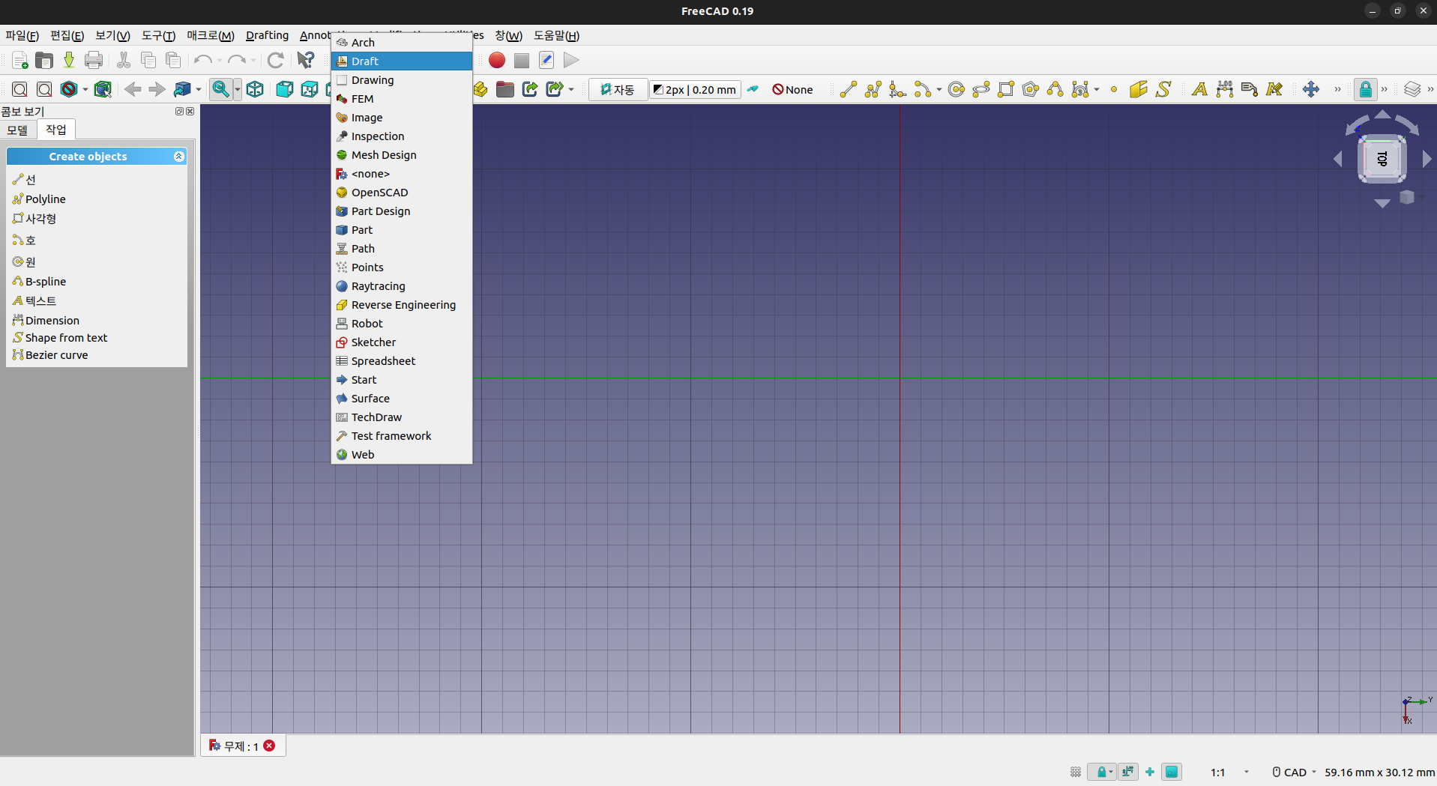Image resolution: width=1437 pixels, height=786 pixels.
Task: Switch to the 작업 tab
Action: [x=56, y=130]
